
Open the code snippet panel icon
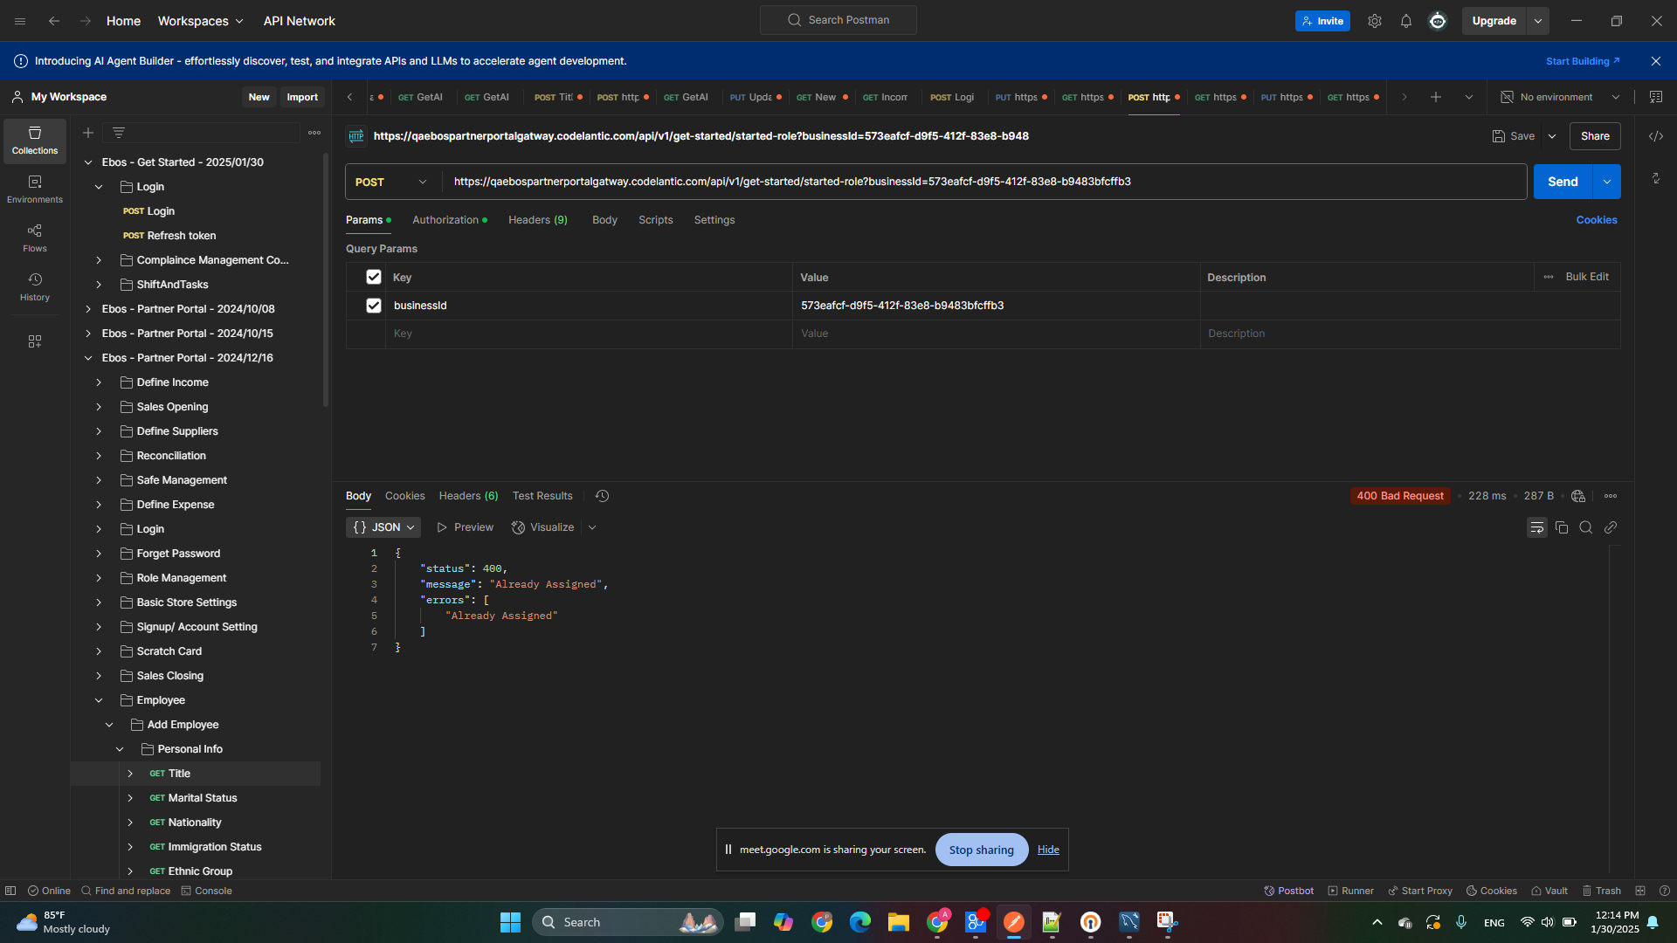coord(1656,136)
